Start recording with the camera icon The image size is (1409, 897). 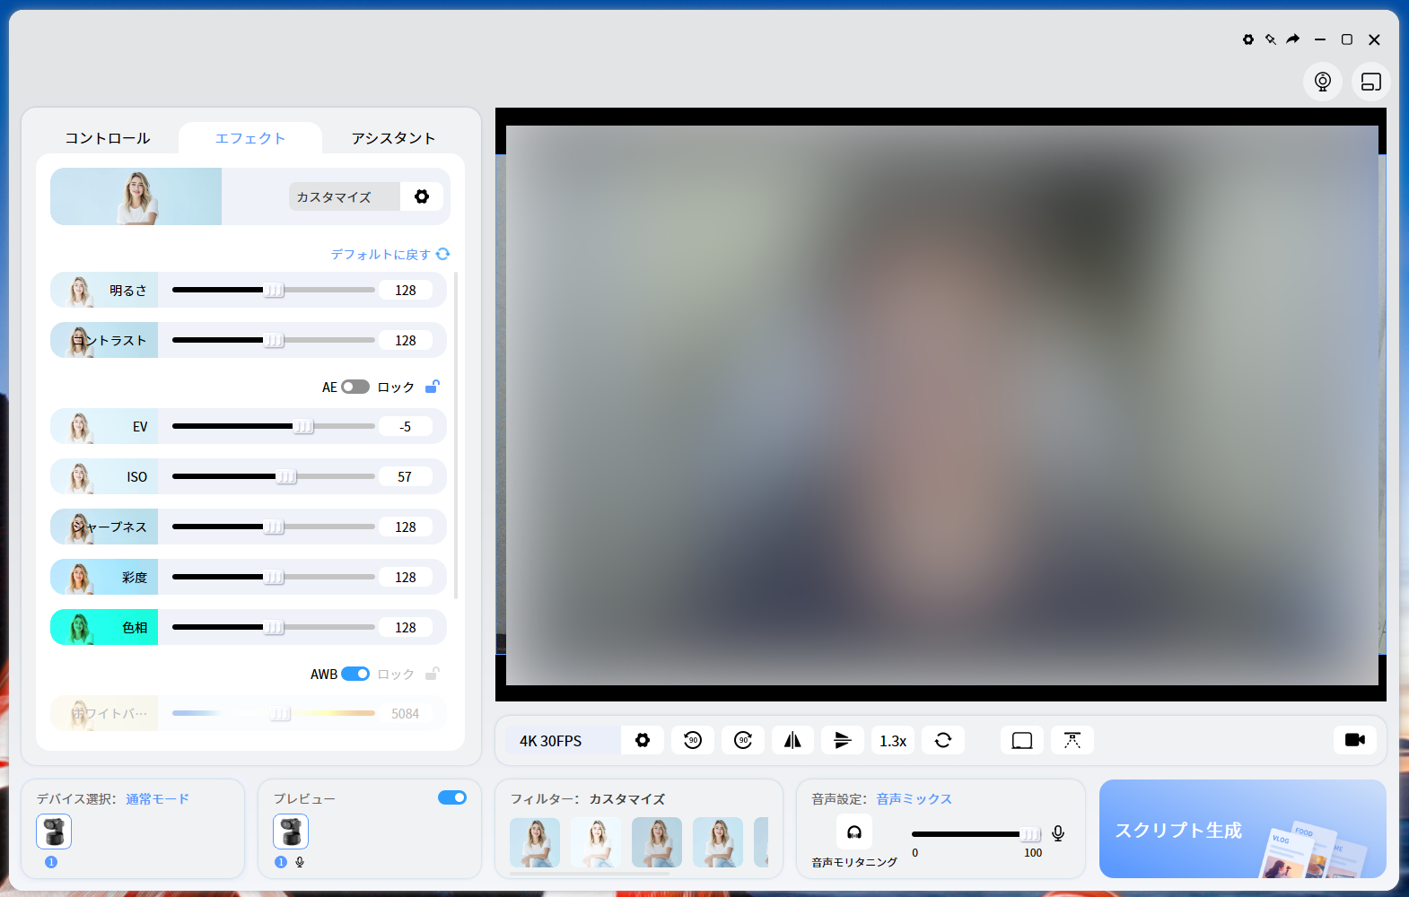[x=1355, y=740]
